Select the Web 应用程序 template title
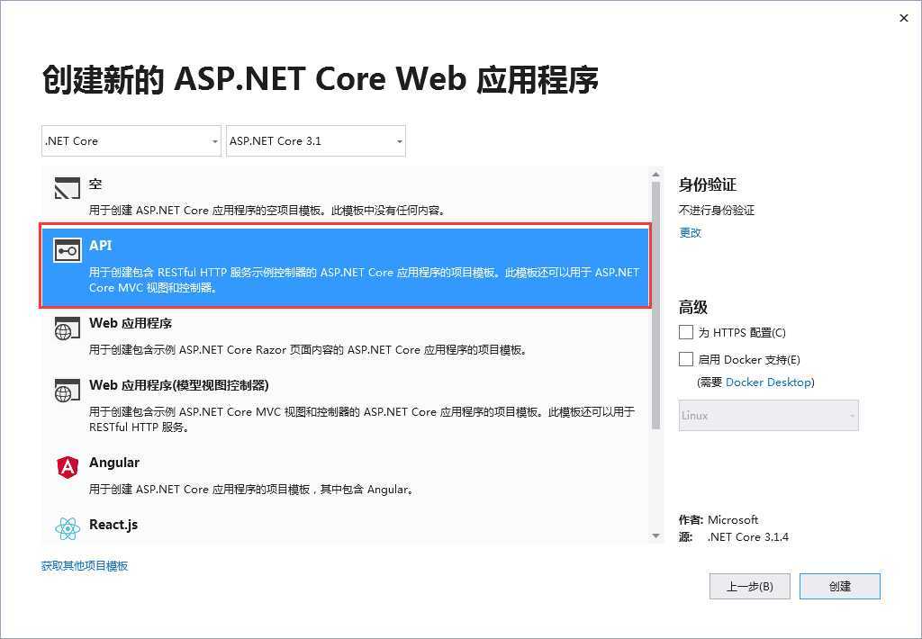This screenshot has height=639, width=922. [131, 323]
